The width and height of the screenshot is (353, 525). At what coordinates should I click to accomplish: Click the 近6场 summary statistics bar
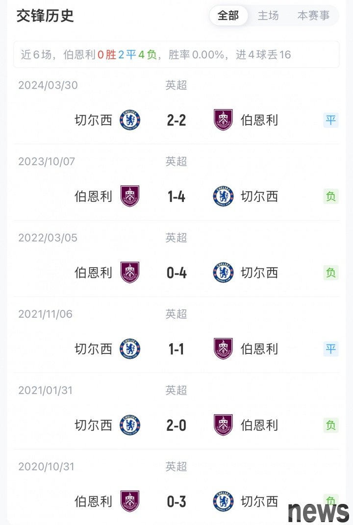click(176, 54)
